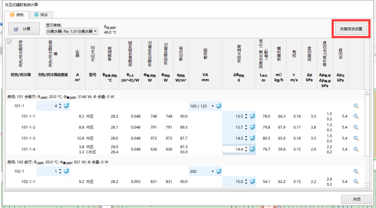Screen dimensions: 376x208
Task: Click the magnifier icon on row 101-1-2
Action: coord(356,127)
